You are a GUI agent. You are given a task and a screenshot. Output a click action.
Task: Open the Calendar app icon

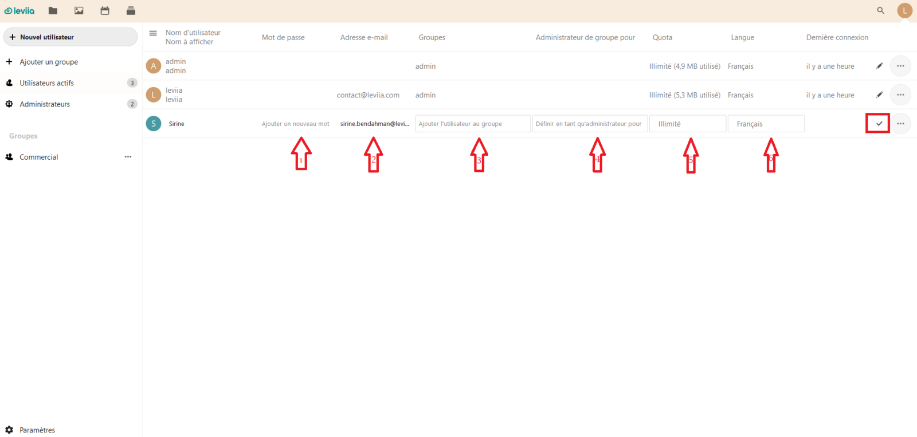tap(105, 10)
